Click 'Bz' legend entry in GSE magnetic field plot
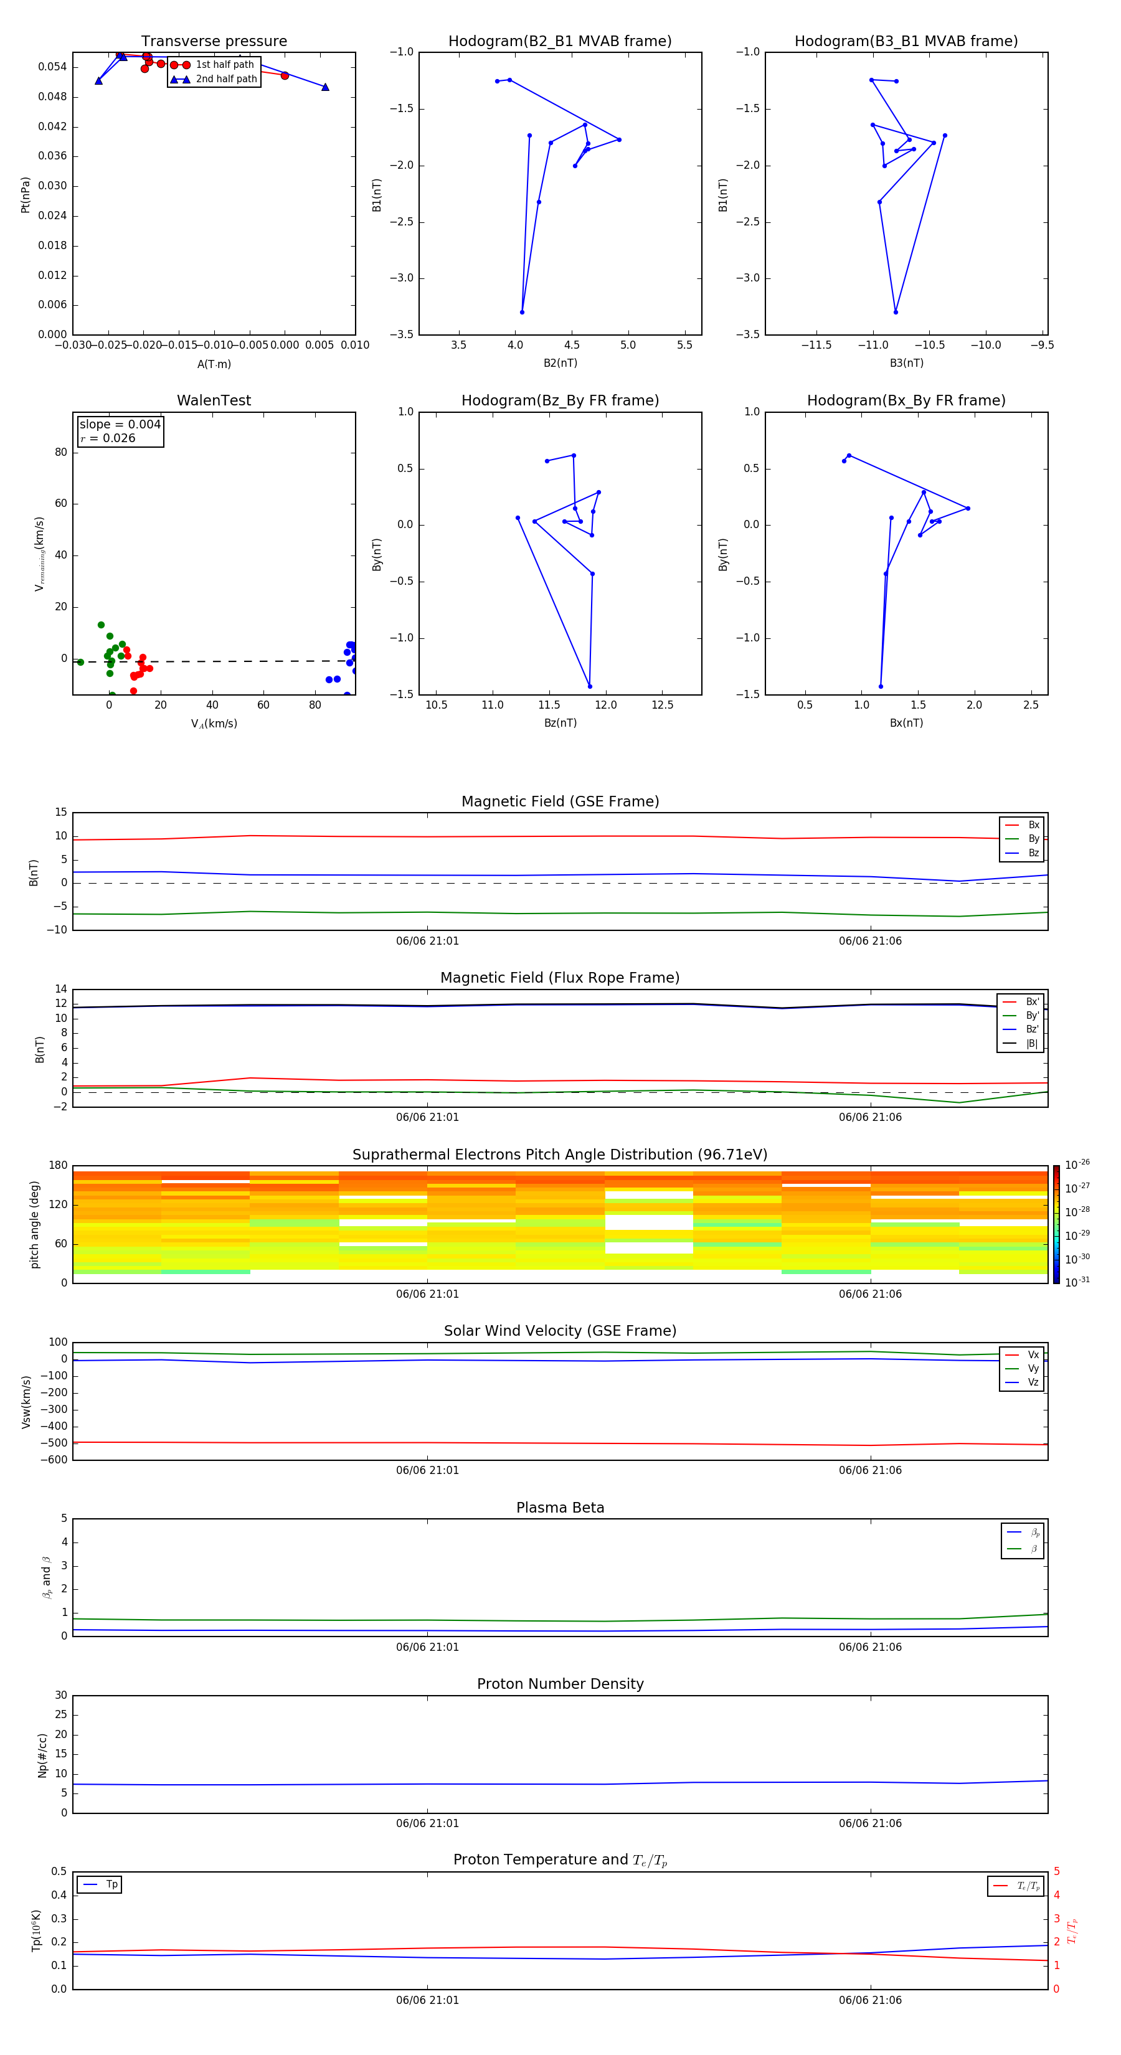Viewport: 1121px width, 2055px height. [x=1022, y=853]
